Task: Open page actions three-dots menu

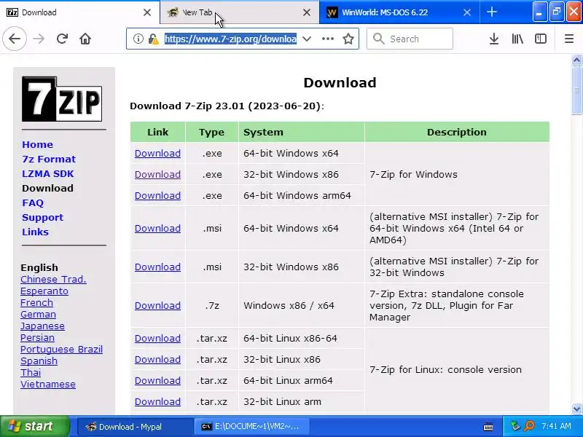Action: pos(327,39)
